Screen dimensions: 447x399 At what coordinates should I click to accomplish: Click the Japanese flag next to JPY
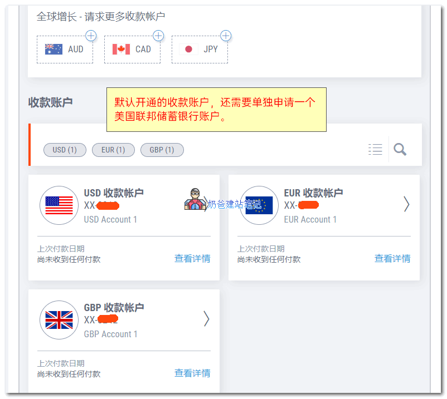pyautogui.click(x=189, y=49)
